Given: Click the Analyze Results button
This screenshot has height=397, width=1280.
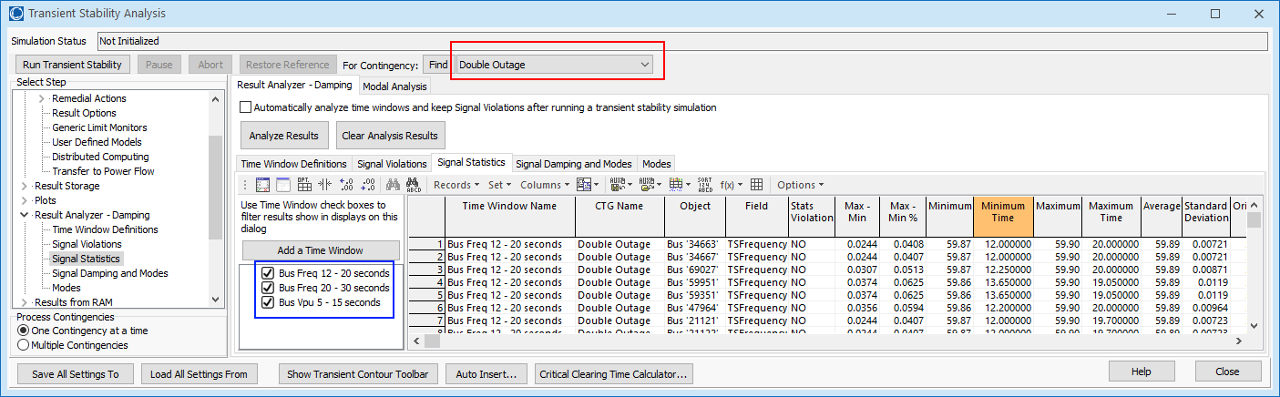Looking at the screenshot, I should pyautogui.click(x=284, y=136).
